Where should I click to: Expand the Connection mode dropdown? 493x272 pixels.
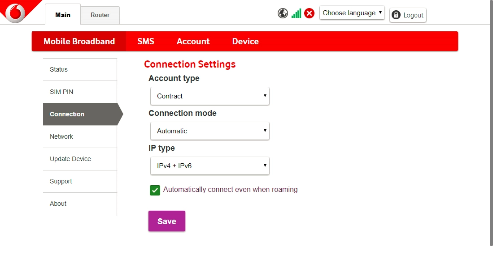209,131
